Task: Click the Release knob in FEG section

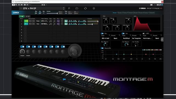Action: click(128, 21)
